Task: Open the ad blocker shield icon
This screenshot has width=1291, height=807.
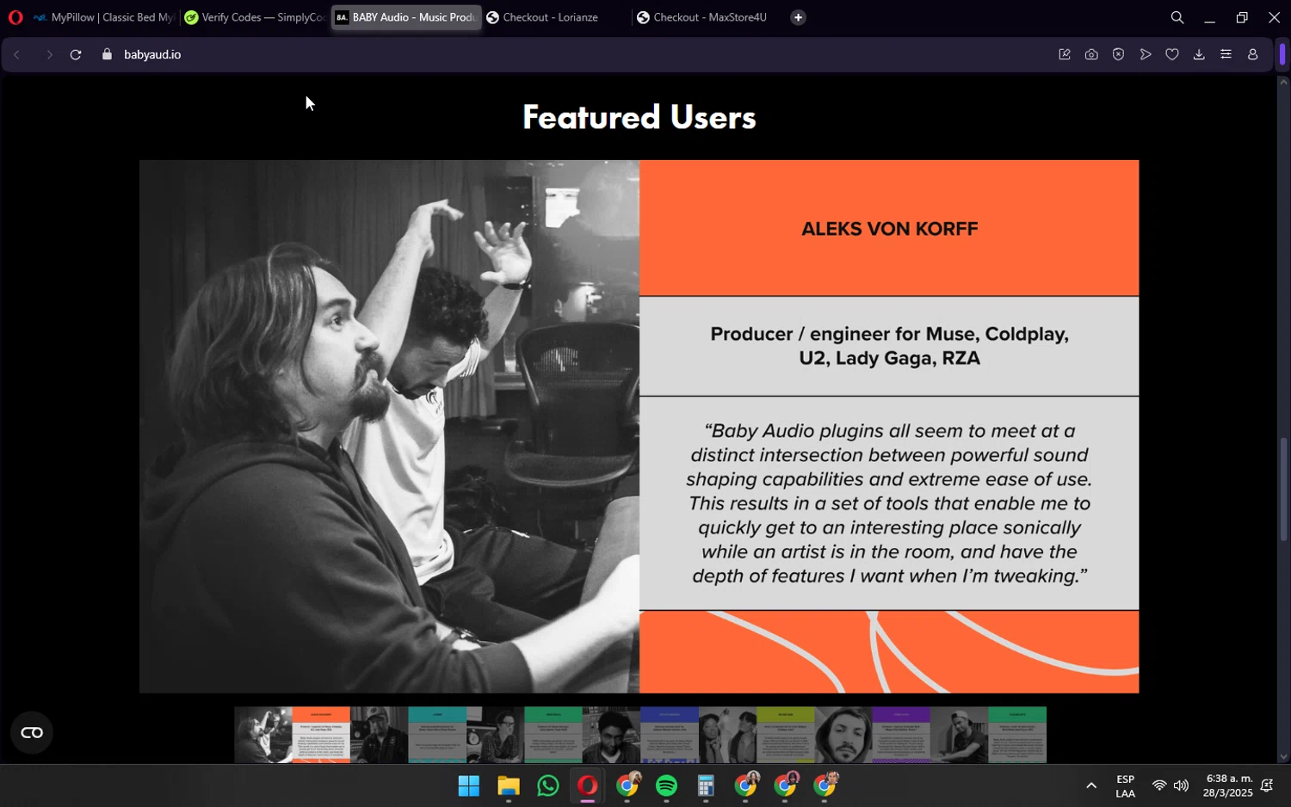Action: point(1118,54)
